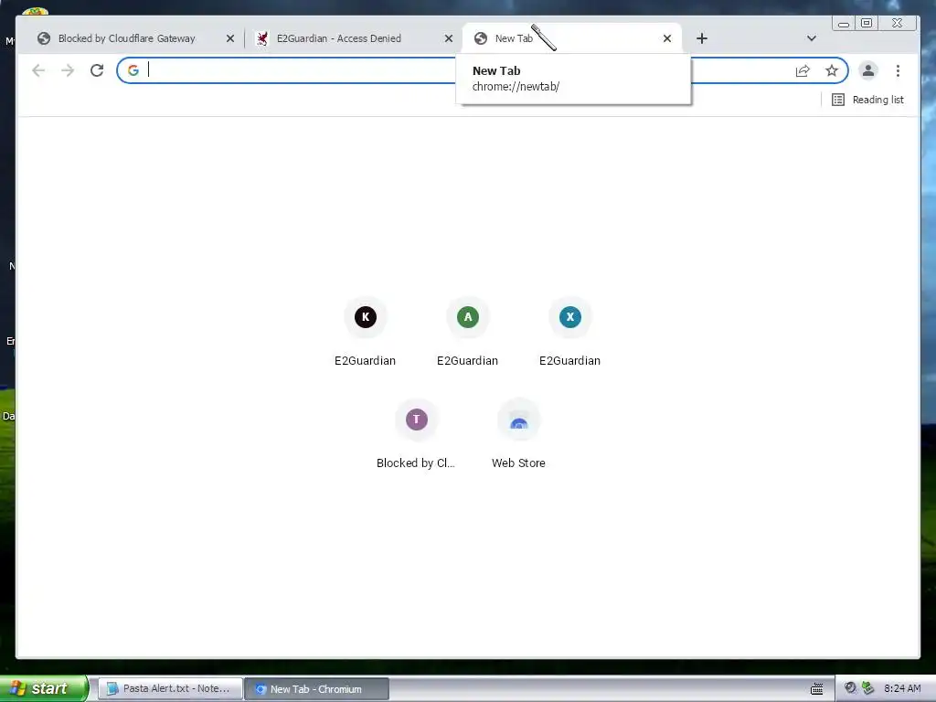Viewport: 936px width, 702px height.
Task: Click the globe icon on Cloudflare tab
Action: (x=44, y=38)
